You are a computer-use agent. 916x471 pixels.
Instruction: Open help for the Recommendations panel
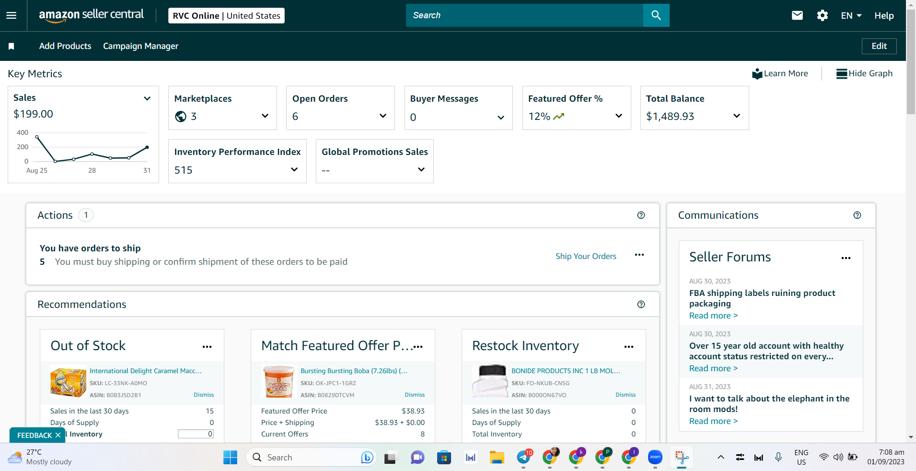click(641, 305)
